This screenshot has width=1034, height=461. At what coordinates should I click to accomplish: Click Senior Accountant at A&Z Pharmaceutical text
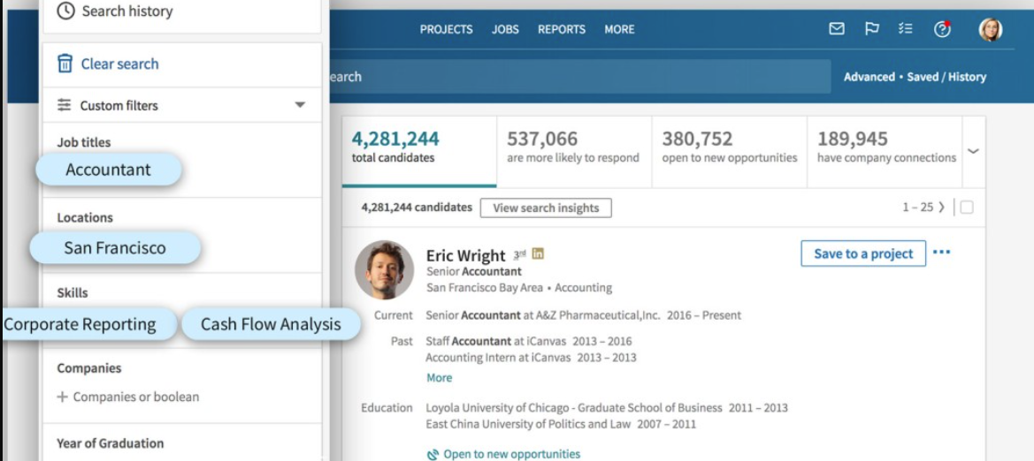pyautogui.click(x=543, y=315)
